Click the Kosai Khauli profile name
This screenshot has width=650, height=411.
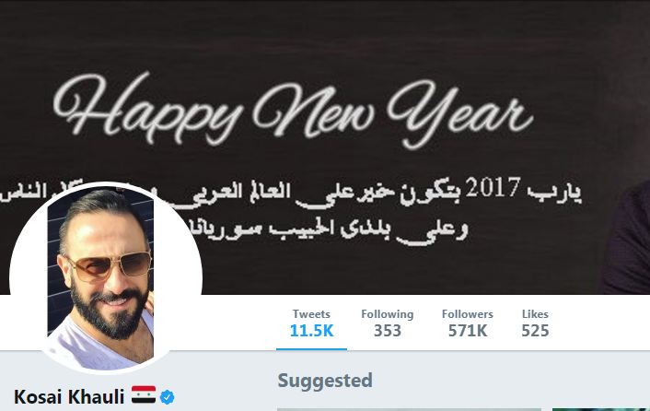(69, 397)
